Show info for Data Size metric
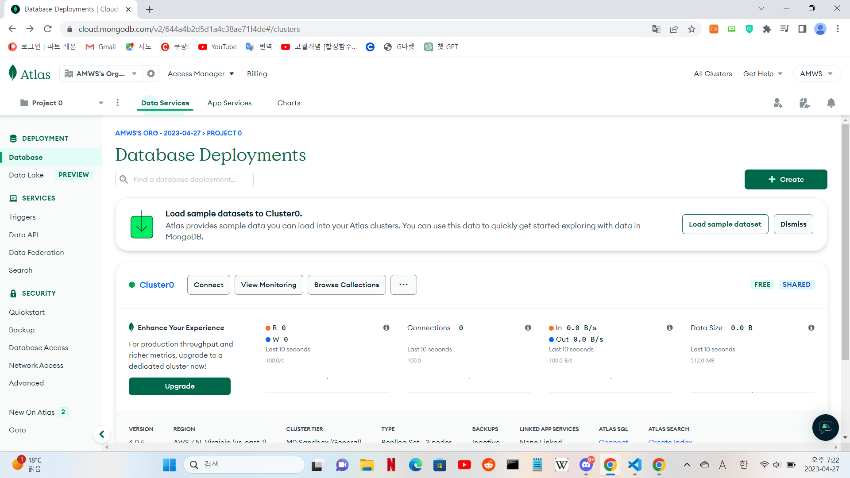 (811, 328)
